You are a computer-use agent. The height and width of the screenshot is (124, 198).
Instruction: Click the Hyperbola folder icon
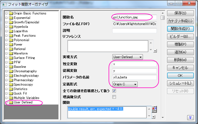coord(11,27)
